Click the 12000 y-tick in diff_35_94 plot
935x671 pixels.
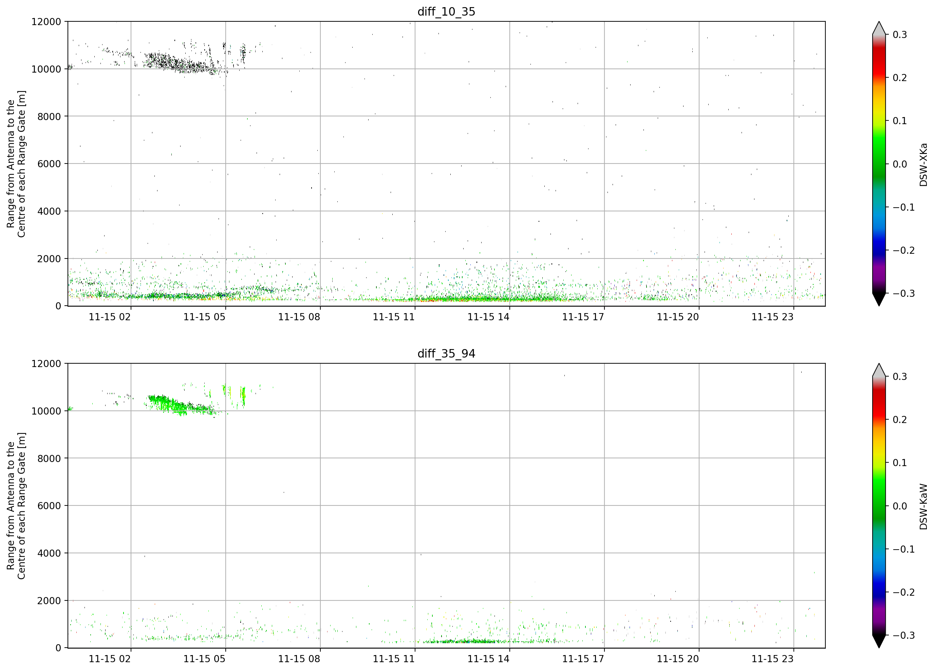pos(46,364)
